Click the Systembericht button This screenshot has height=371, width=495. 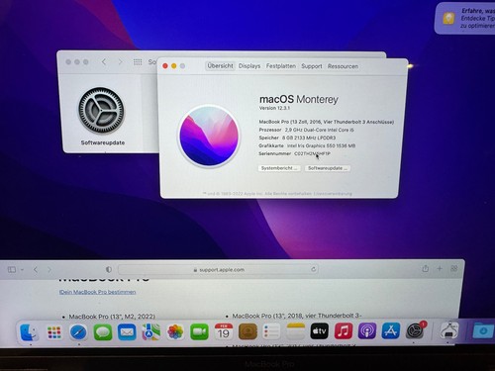(279, 168)
